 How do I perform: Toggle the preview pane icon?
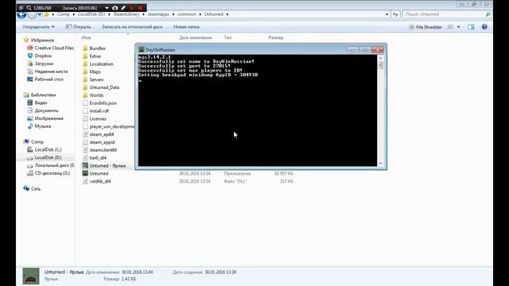point(471,27)
